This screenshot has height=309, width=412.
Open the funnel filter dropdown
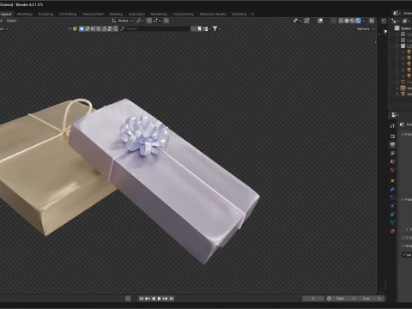click(x=216, y=28)
